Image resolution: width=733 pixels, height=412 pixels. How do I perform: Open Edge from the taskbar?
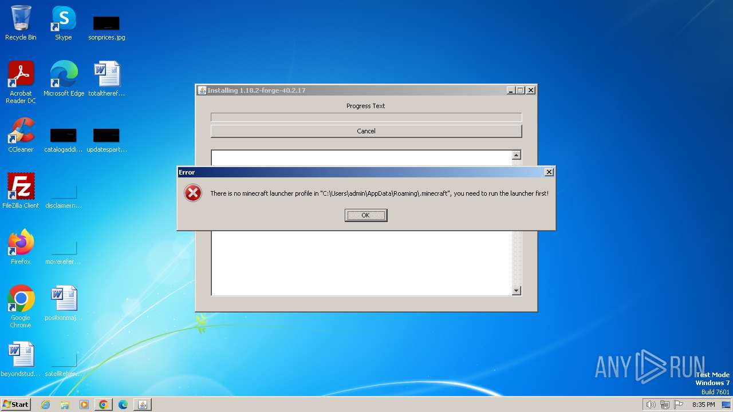tap(123, 405)
